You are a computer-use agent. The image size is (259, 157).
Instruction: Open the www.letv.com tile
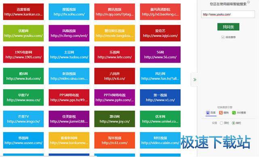115,55
